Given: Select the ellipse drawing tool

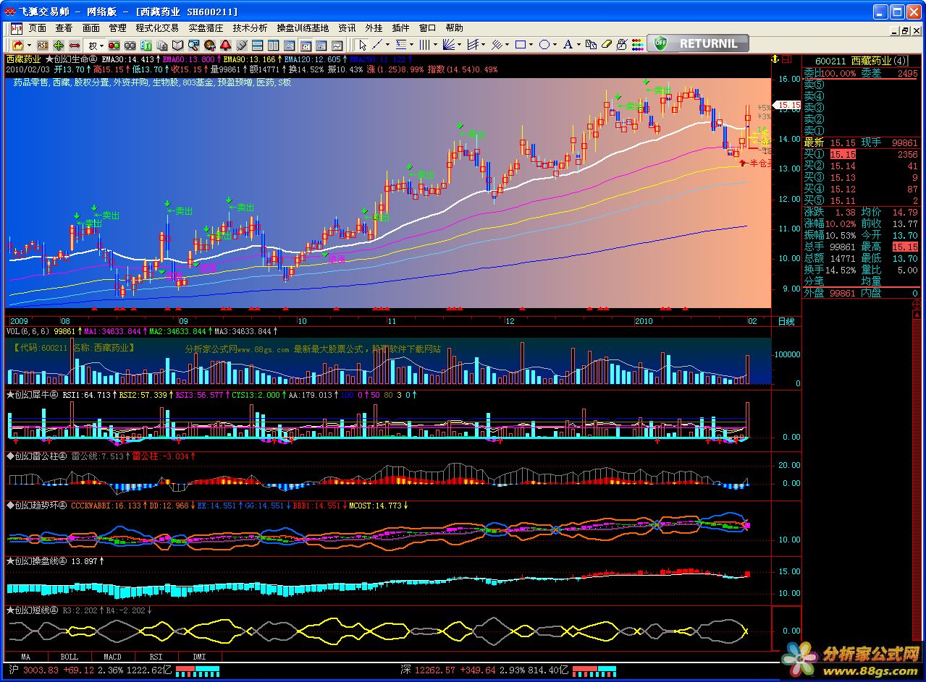Looking at the screenshot, I should click(x=544, y=45).
